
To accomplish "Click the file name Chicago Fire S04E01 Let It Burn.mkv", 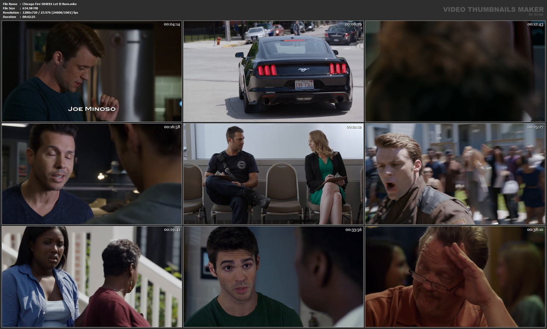I will pyautogui.click(x=50, y=4).
